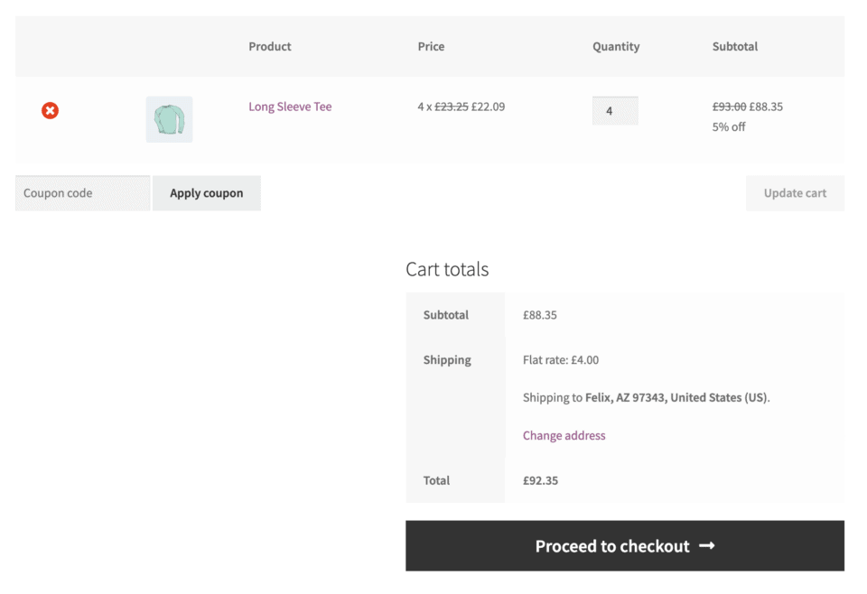The image size is (867, 594).
Task: Click the Flat rate shipping text
Action: click(x=560, y=359)
